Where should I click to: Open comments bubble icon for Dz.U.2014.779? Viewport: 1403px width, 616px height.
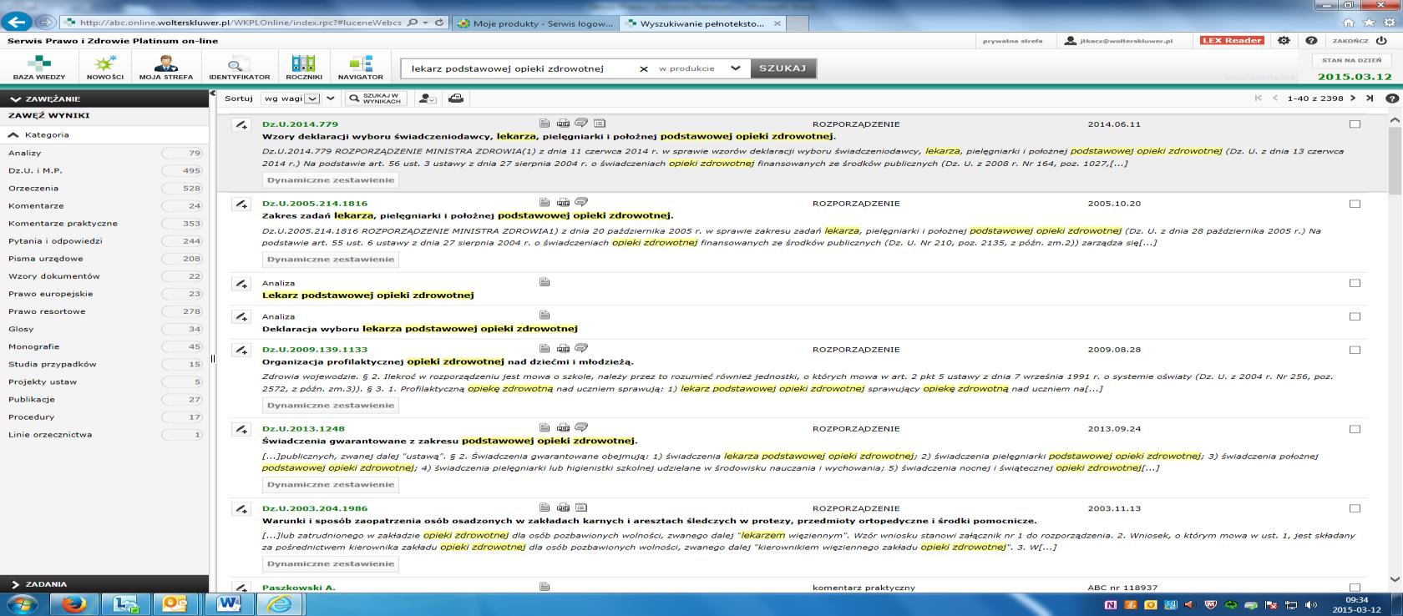point(581,124)
